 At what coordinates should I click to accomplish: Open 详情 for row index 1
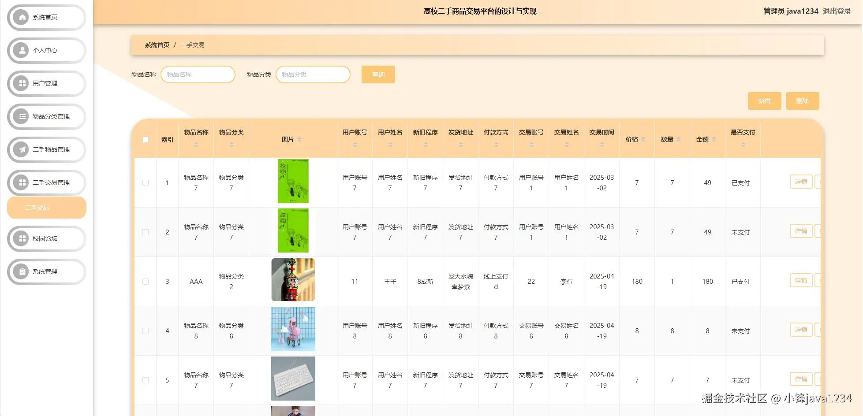[801, 182]
